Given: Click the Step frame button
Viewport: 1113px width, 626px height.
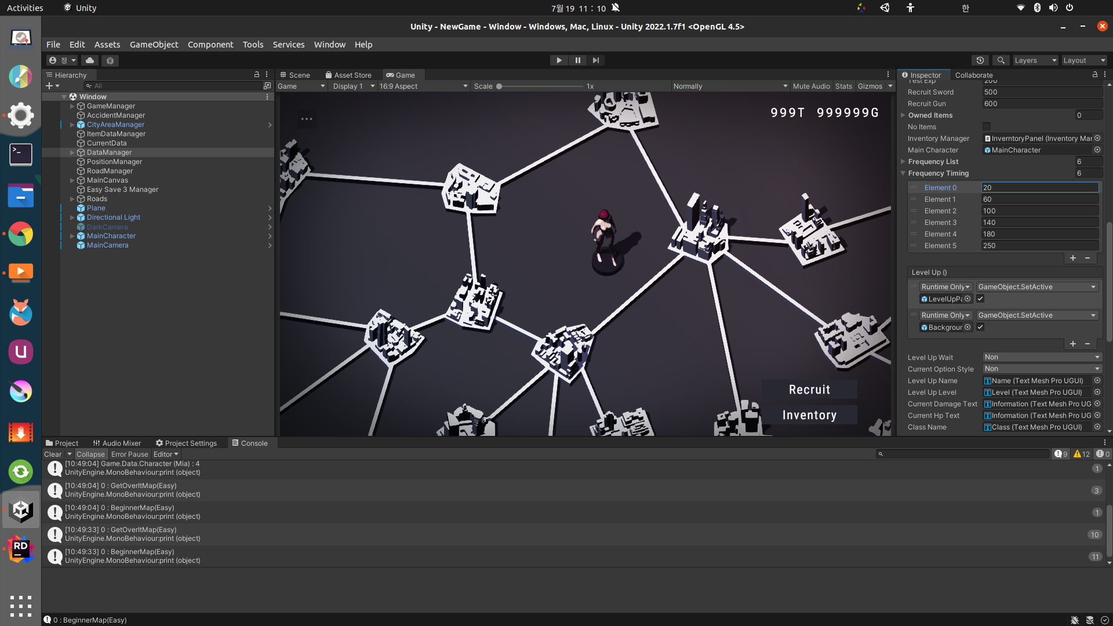Looking at the screenshot, I should tap(596, 60).
